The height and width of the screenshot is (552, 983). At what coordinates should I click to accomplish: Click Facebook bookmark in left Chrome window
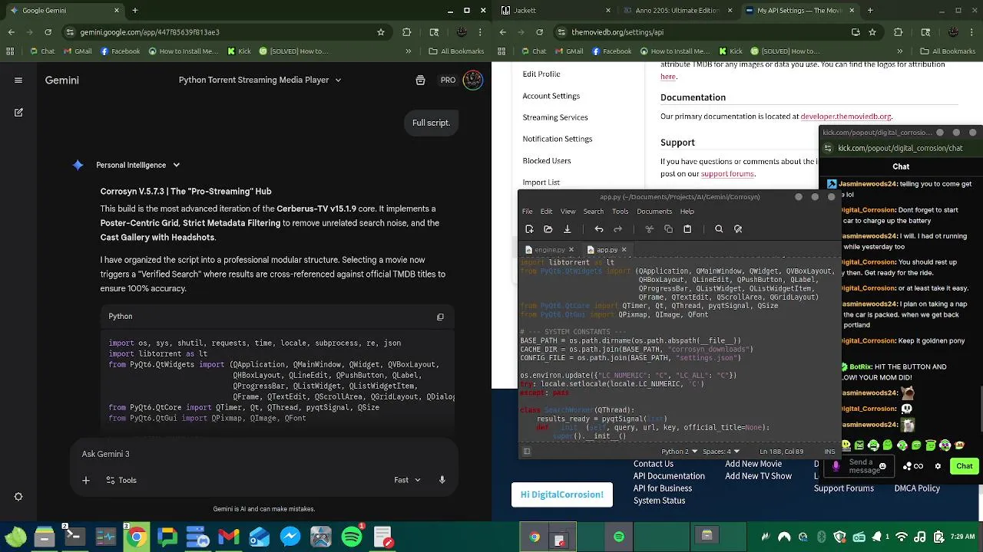click(x=120, y=51)
